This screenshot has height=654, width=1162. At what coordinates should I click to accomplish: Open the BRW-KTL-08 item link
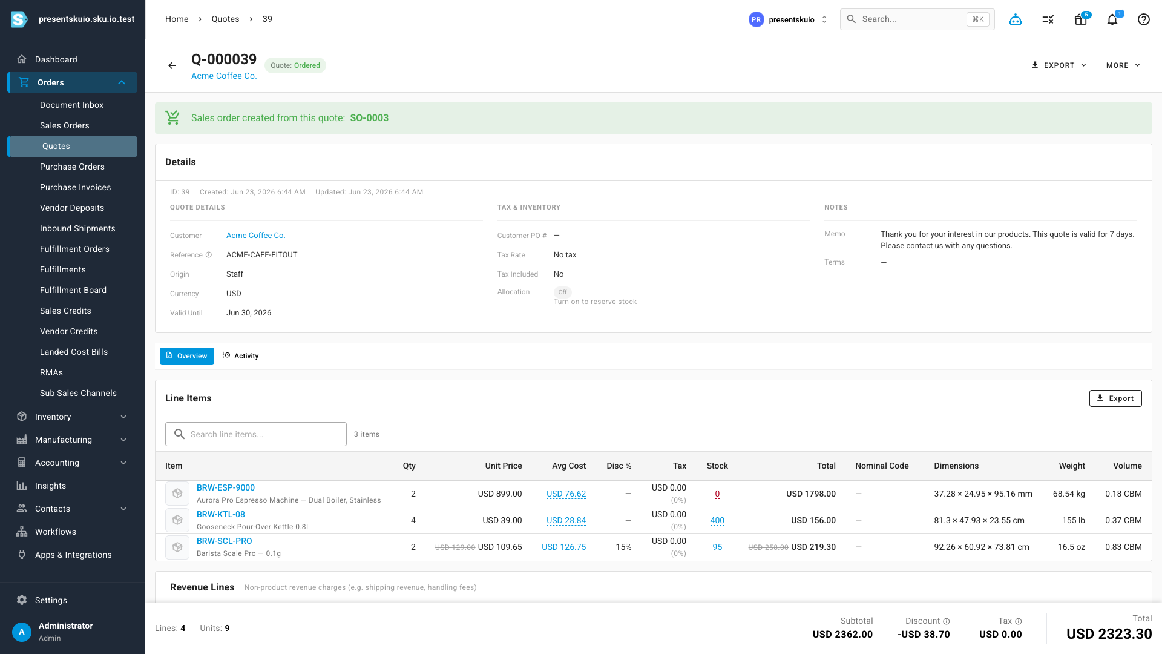[x=220, y=514]
